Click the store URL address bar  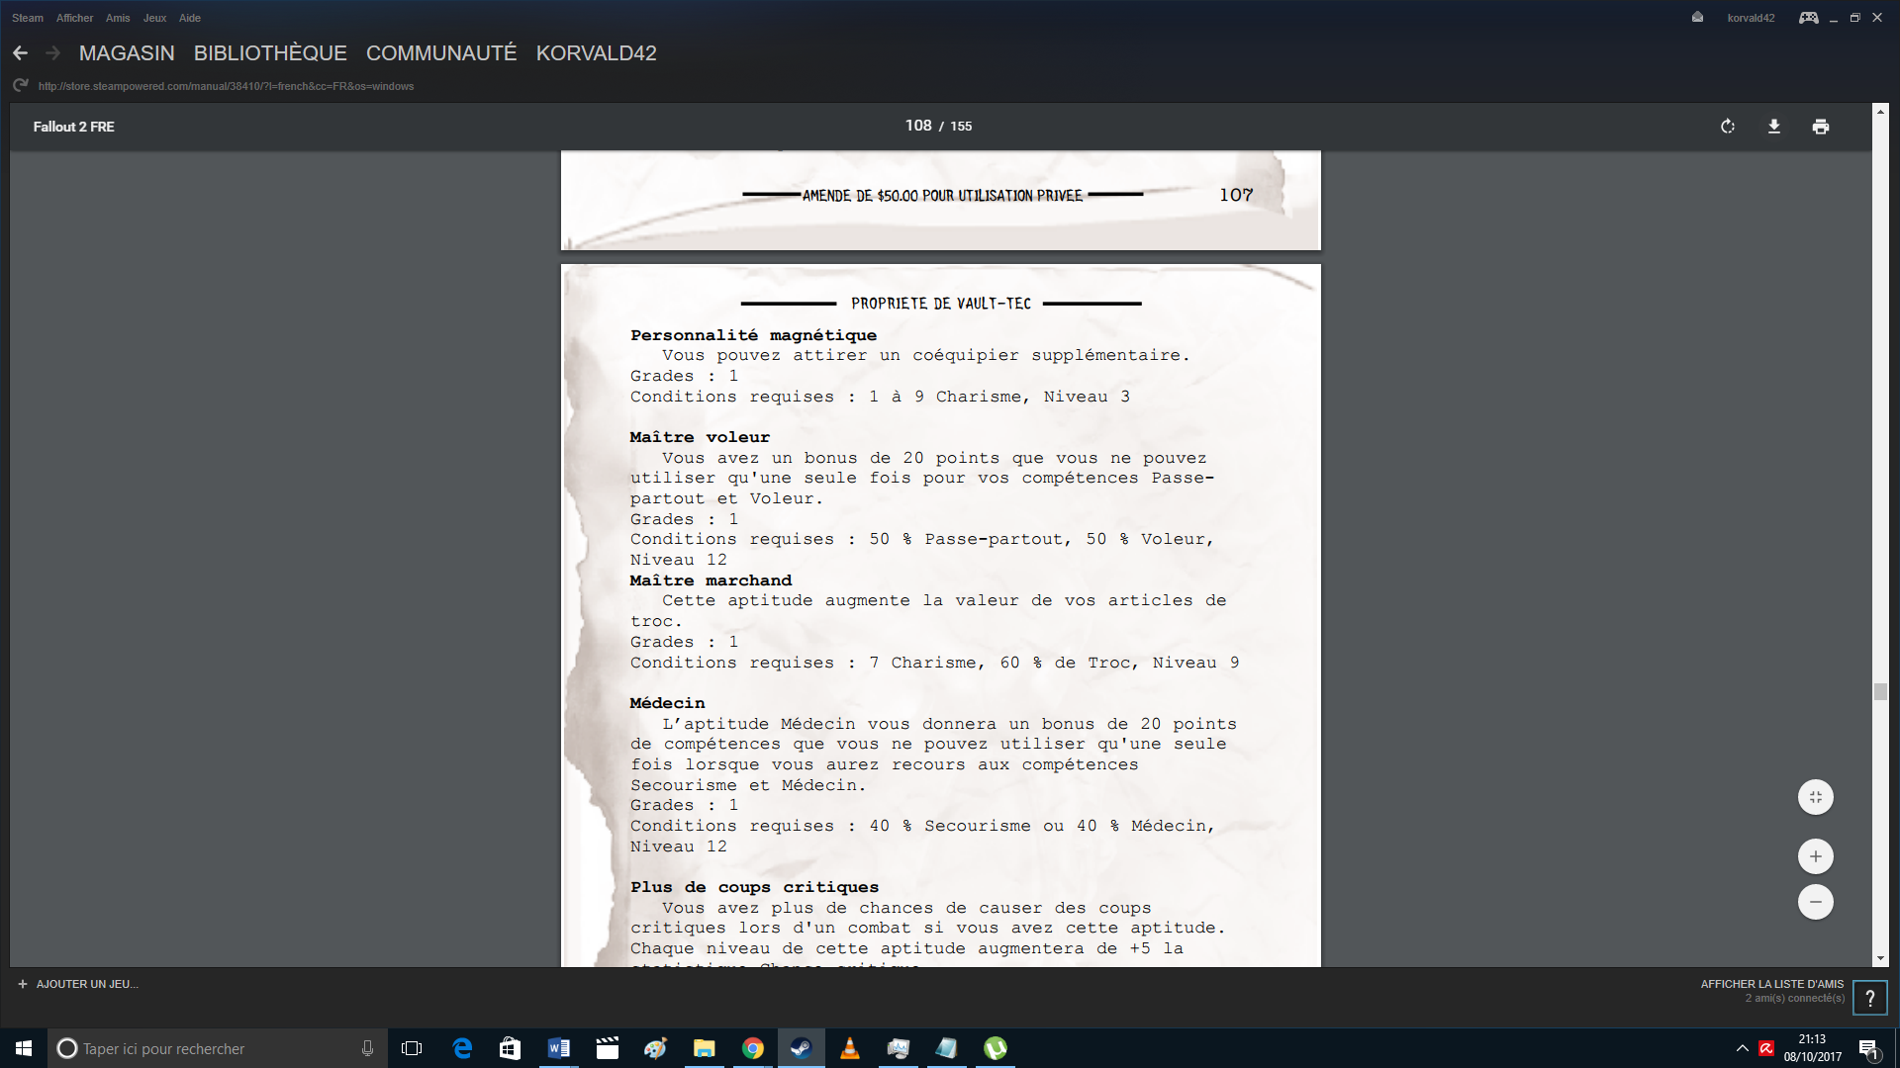pyautogui.click(x=226, y=86)
